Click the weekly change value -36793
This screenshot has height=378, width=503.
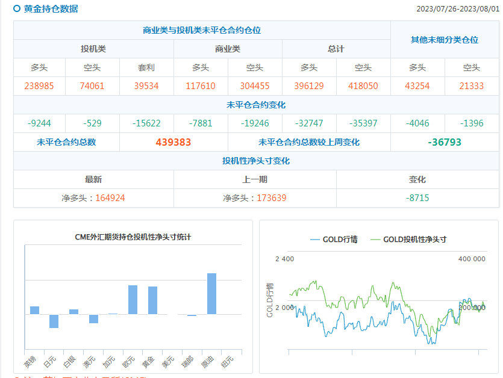445,142
